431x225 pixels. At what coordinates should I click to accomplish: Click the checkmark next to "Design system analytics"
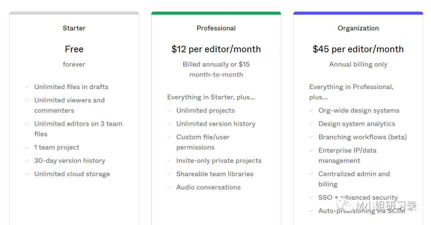click(311, 124)
